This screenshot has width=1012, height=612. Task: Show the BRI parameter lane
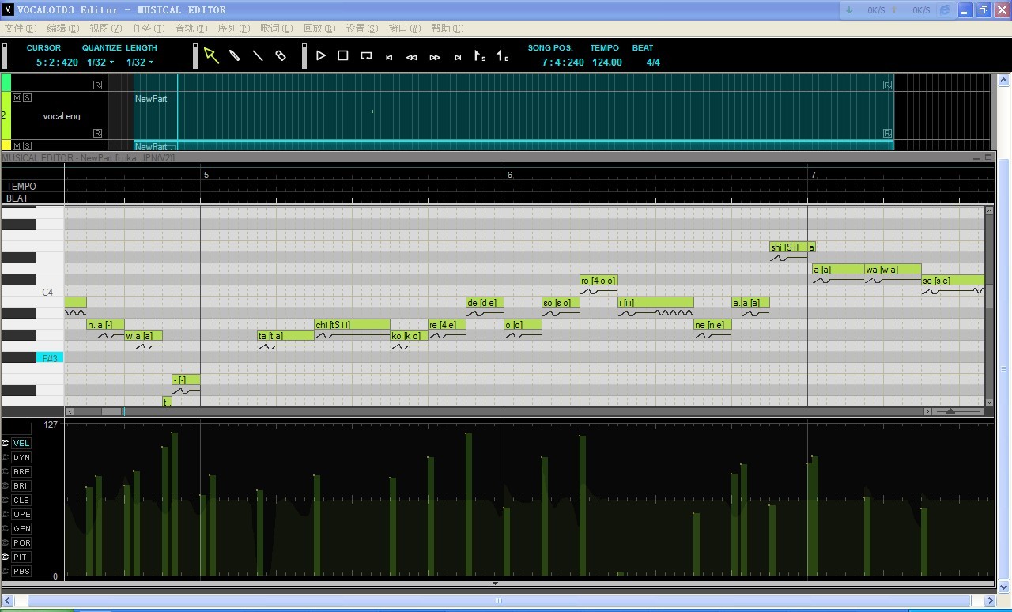(x=21, y=485)
